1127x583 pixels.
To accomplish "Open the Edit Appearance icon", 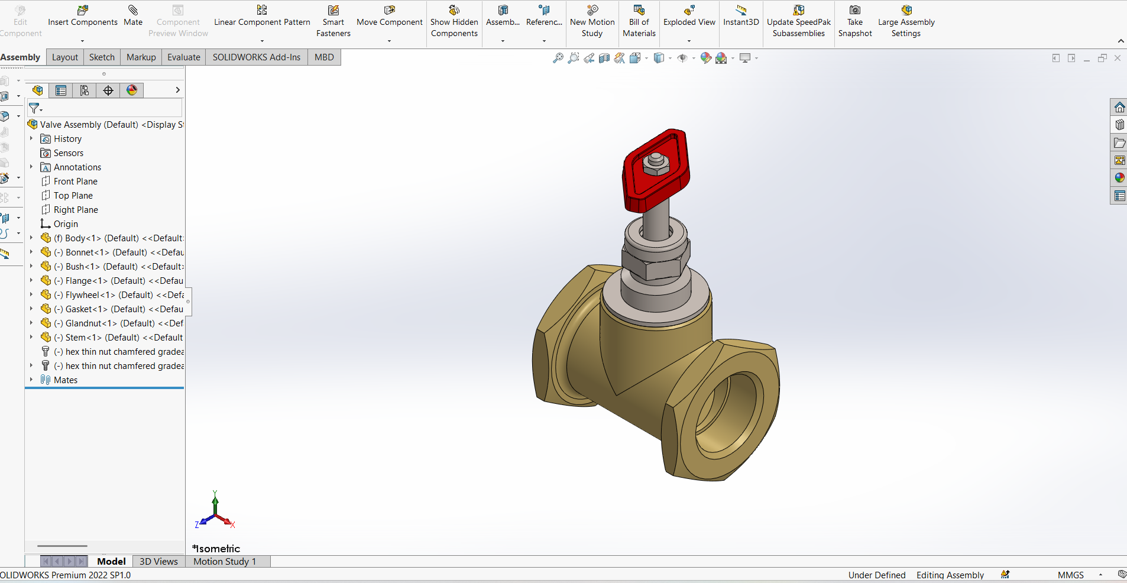I will point(705,58).
